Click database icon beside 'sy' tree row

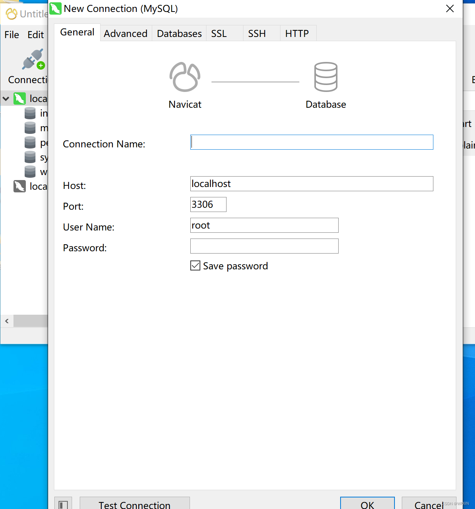[x=30, y=157]
